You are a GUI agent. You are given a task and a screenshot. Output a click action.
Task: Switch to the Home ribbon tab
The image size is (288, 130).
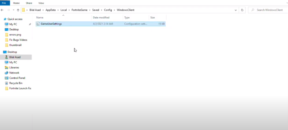[x=16, y=3]
